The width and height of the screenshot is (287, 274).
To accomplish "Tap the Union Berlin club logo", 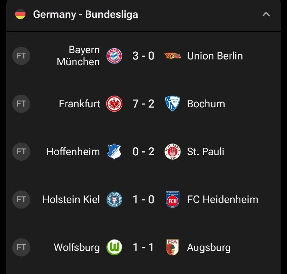I will [173, 56].
